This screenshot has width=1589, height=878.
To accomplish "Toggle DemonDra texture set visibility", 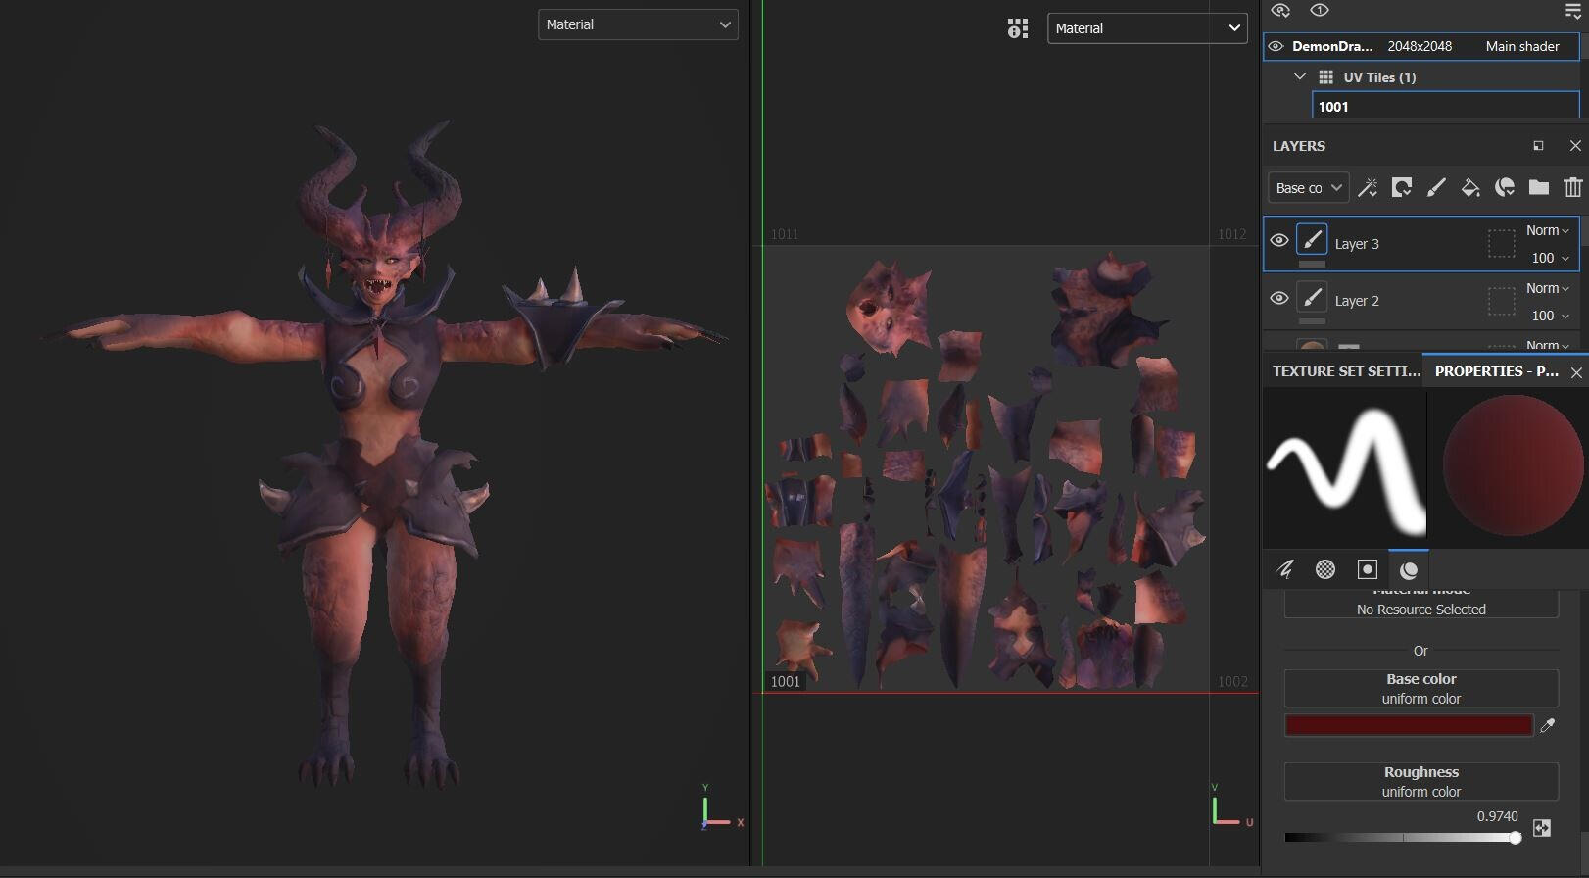I will [1276, 46].
